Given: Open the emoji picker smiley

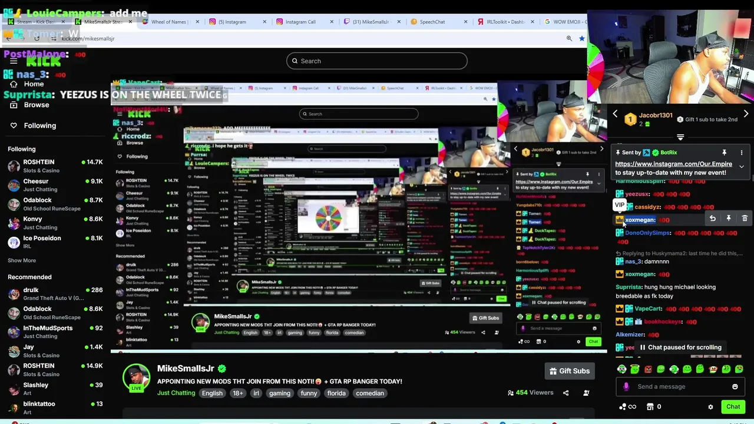Looking at the screenshot, I should pyautogui.click(x=735, y=387).
